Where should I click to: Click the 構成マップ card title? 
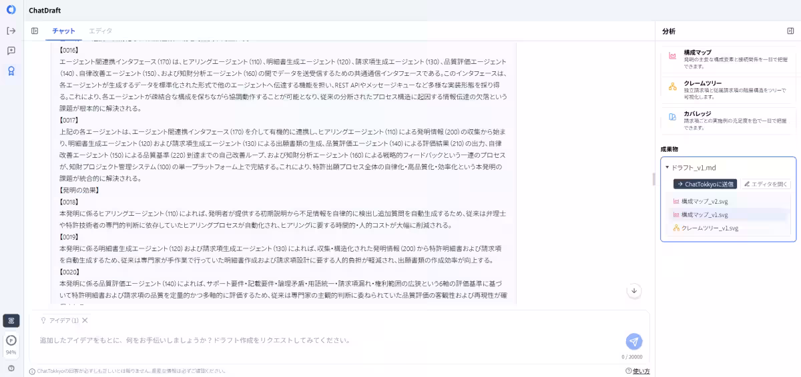[698, 52]
